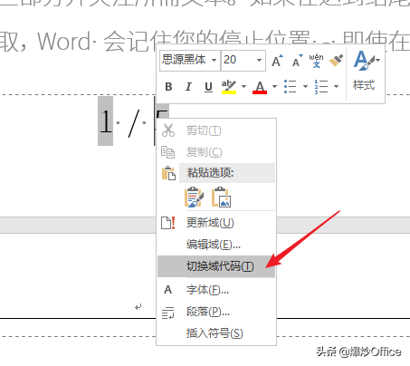The height and width of the screenshot is (366, 410).
Task: Paste with Keep Source Formatting icon
Action: point(194,197)
